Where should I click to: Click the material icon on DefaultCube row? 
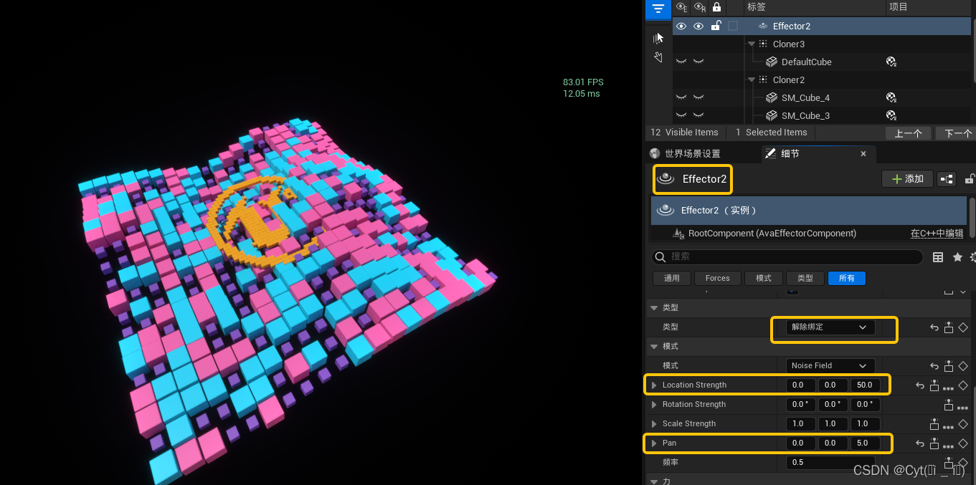click(891, 62)
